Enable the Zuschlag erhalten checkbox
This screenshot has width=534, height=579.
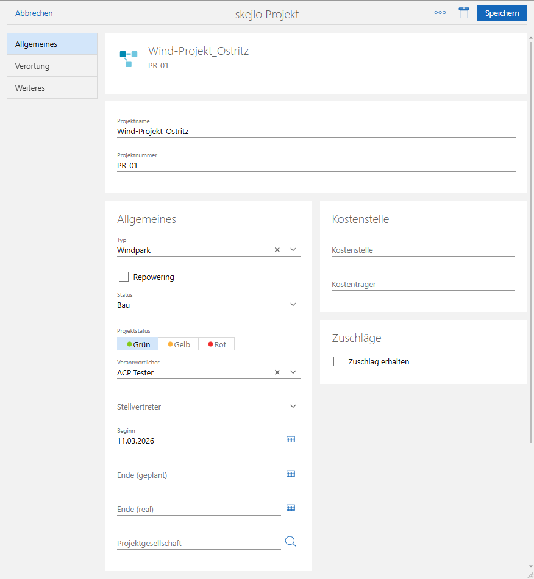click(338, 361)
